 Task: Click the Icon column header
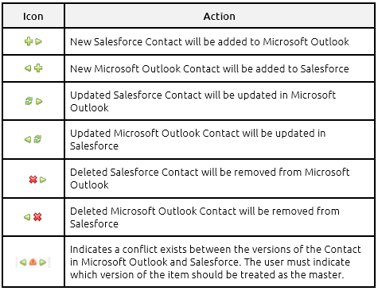pos(33,17)
